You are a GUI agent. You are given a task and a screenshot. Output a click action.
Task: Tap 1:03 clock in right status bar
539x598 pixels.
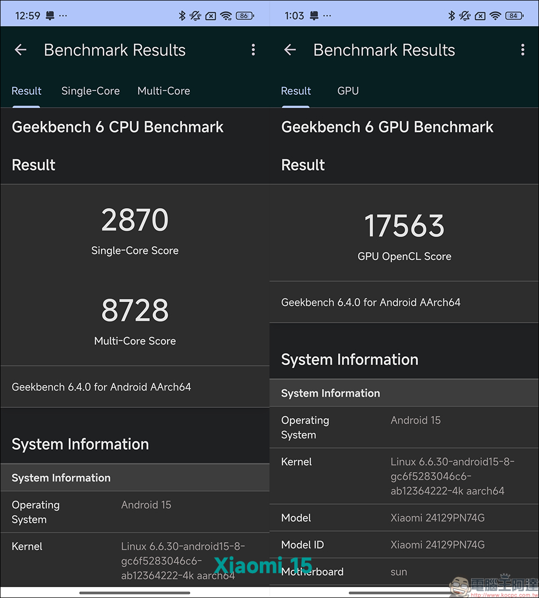(294, 16)
